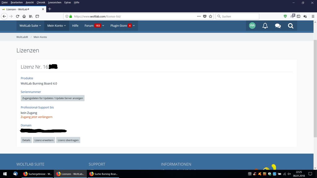317x178 pixels.
Task: Save the page to Pocket
Action: (x=205, y=16)
